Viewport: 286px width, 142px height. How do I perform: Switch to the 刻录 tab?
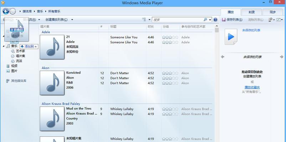pyautogui.click(x=252, y=12)
